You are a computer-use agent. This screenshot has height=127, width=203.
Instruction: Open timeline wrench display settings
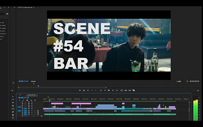[35, 100]
